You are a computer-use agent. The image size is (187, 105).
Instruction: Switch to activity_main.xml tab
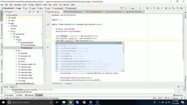[135, 12]
